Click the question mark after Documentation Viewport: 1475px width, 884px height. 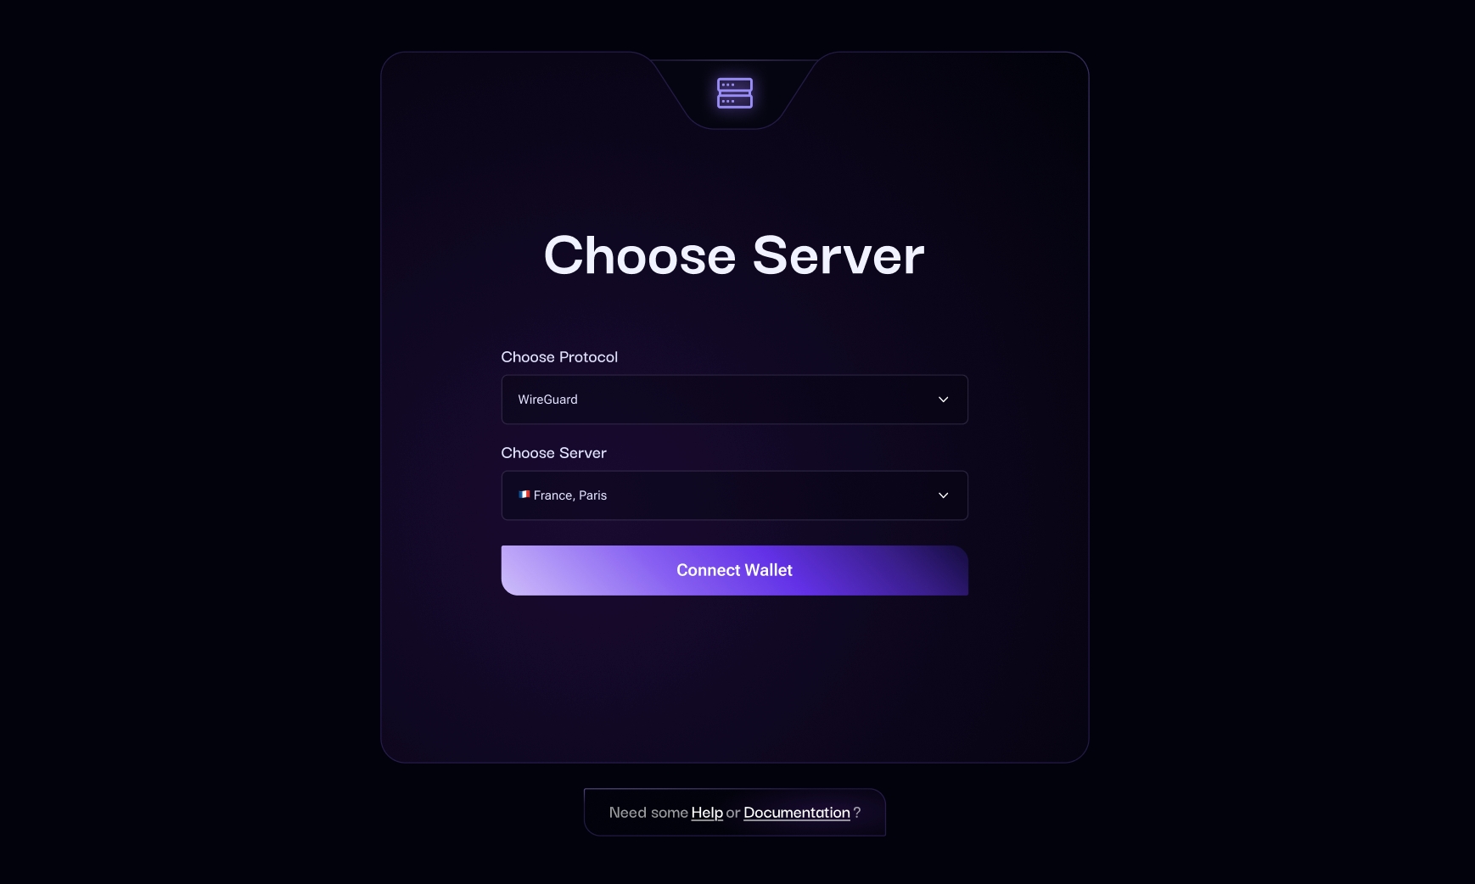pyautogui.click(x=857, y=813)
